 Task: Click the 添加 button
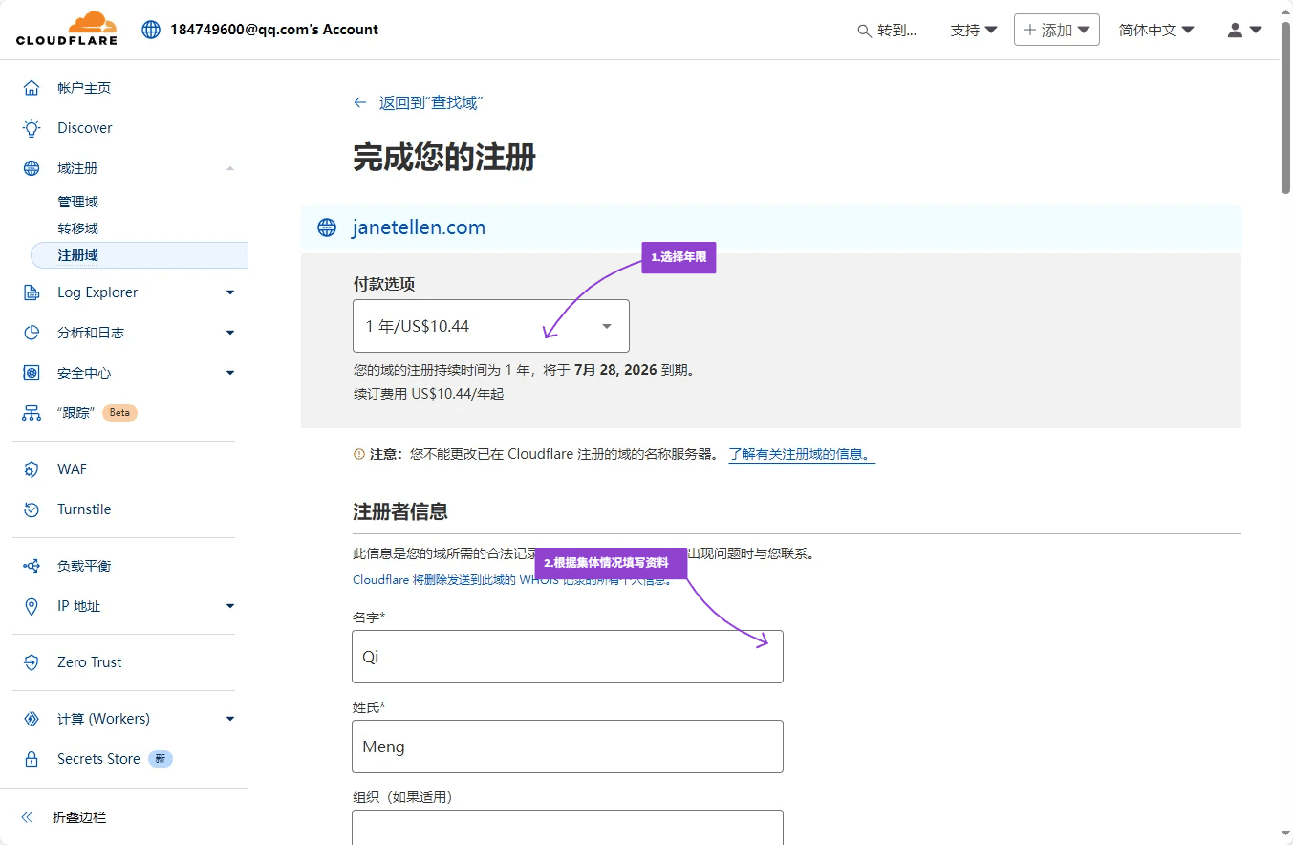pyautogui.click(x=1056, y=30)
